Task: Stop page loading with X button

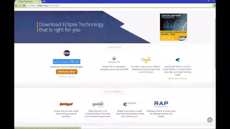Action: click(24, 6)
